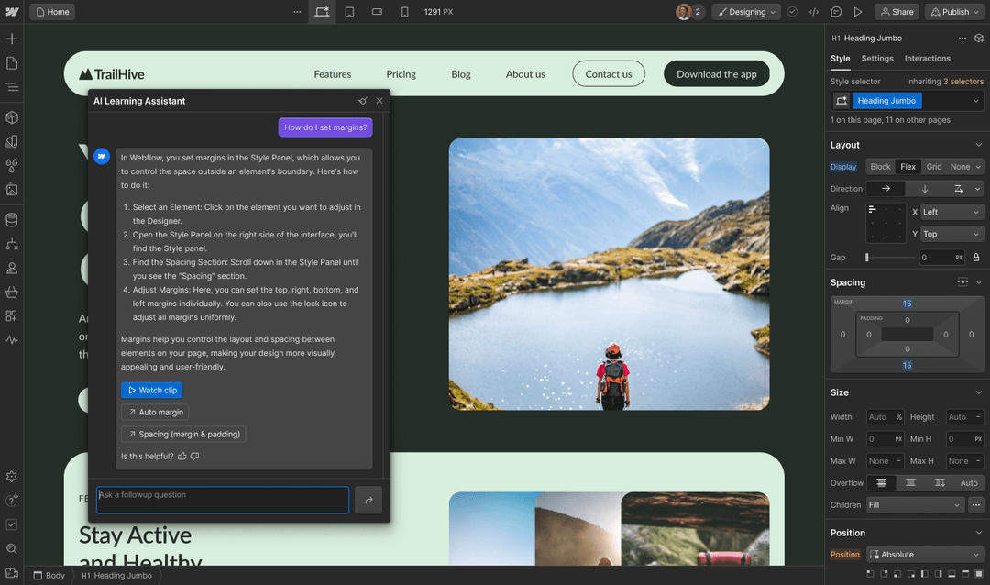Image resolution: width=990 pixels, height=585 pixels.
Task: Click the Publish button
Action: (x=954, y=11)
